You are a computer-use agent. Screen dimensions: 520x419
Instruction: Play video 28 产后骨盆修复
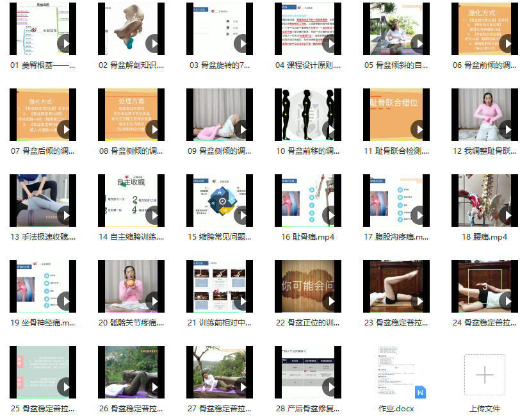pos(330,387)
